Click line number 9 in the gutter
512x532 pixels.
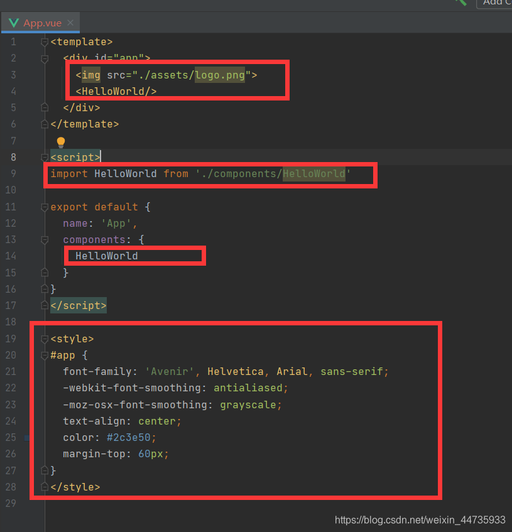click(x=13, y=174)
